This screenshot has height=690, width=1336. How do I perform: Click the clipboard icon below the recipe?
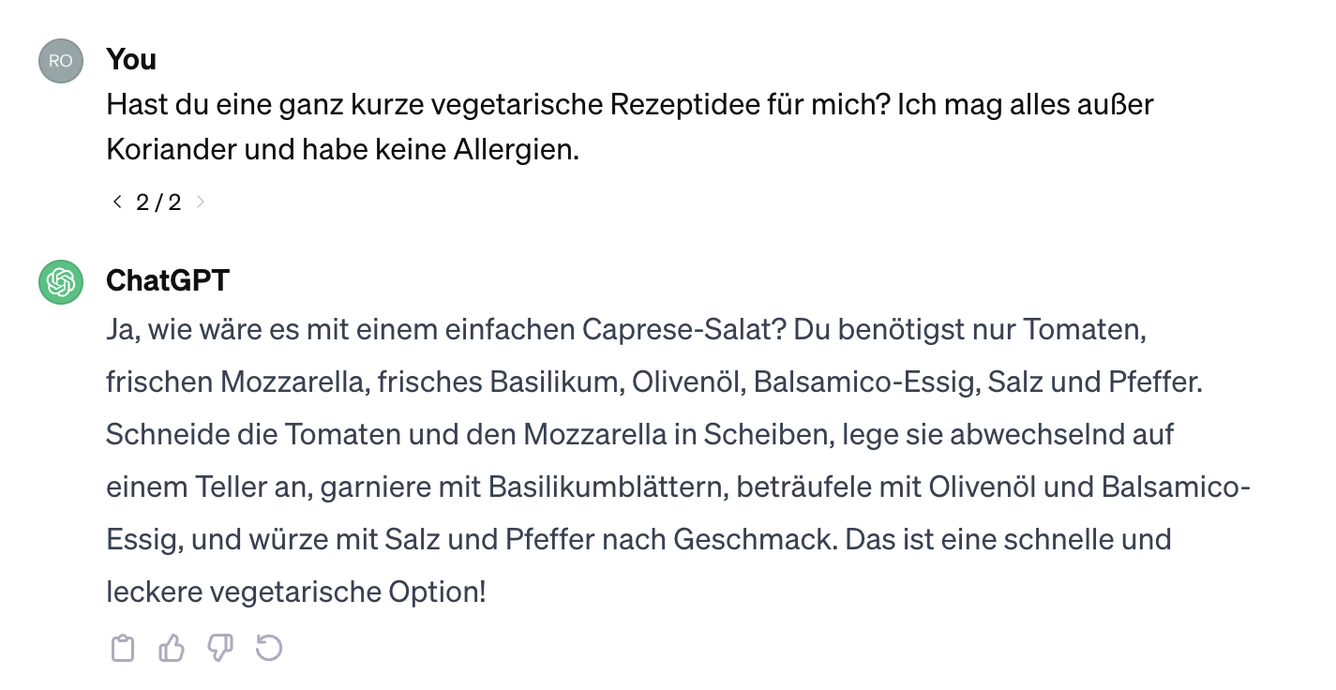[x=122, y=647]
